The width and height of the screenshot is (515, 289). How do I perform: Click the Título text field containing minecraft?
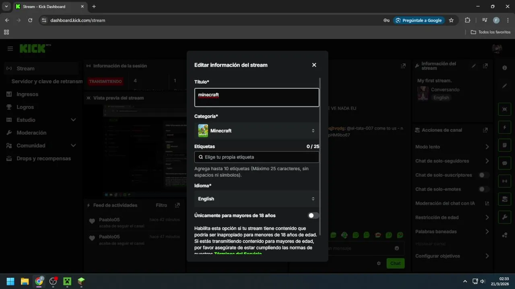(x=257, y=98)
